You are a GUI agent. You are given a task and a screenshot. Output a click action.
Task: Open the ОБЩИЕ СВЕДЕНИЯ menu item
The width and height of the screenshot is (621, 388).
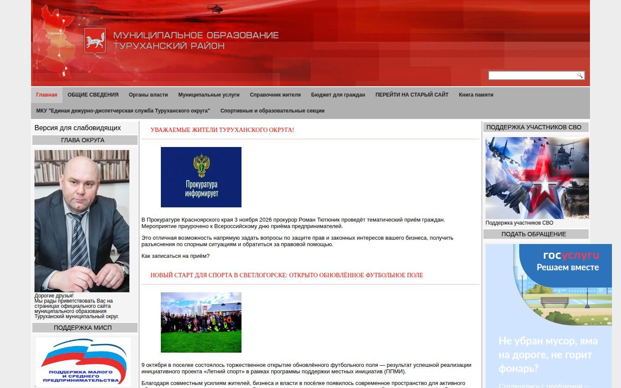click(x=93, y=95)
